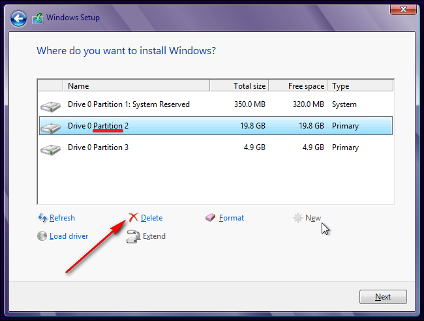Screen dimensions: 424x321
Task: Select Drive 0 Partition 1: System Reserved
Action: 129,104
